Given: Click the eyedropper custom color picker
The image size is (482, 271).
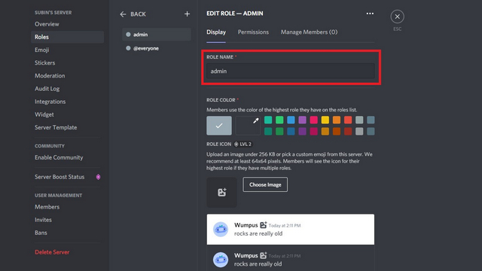Looking at the screenshot, I should pyautogui.click(x=248, y=126).
